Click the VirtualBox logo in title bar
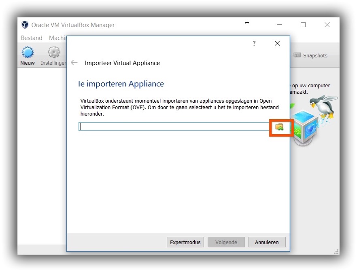This screenshot has height=272, width=357. click(25, 25)
